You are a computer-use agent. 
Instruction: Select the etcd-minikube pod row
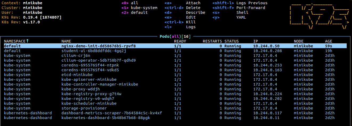click(x=77, y=75)
